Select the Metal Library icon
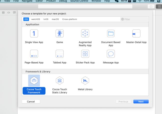This screenshot has width=162, height=114. coord(85,80)
